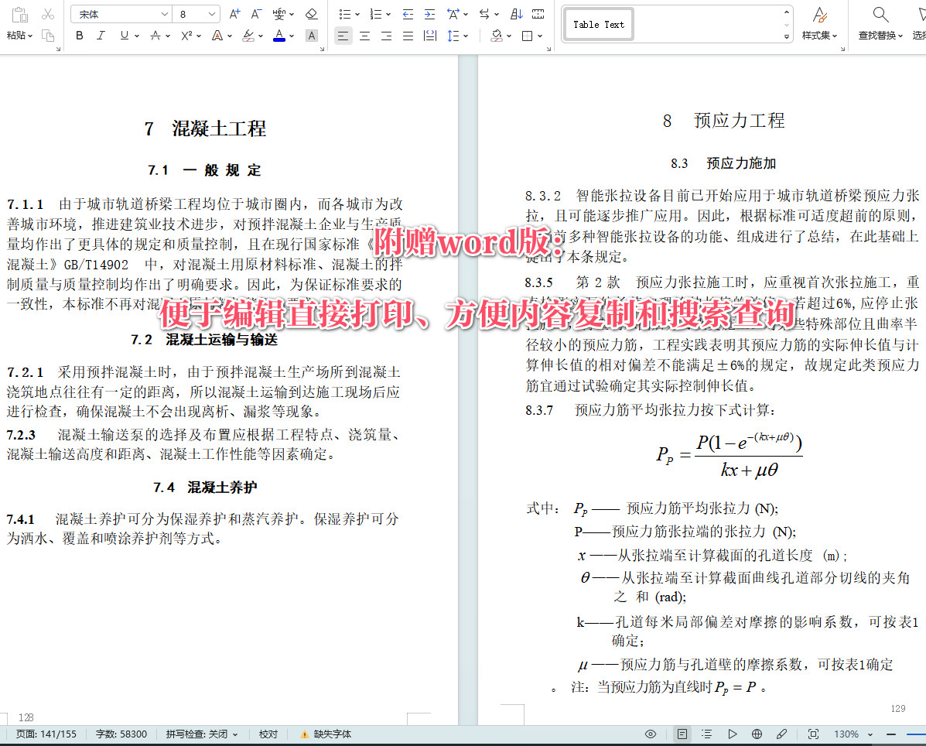926x746 pixels.
Task: Use the clear formatting eraser icon
Action: (x=311, y=14)
